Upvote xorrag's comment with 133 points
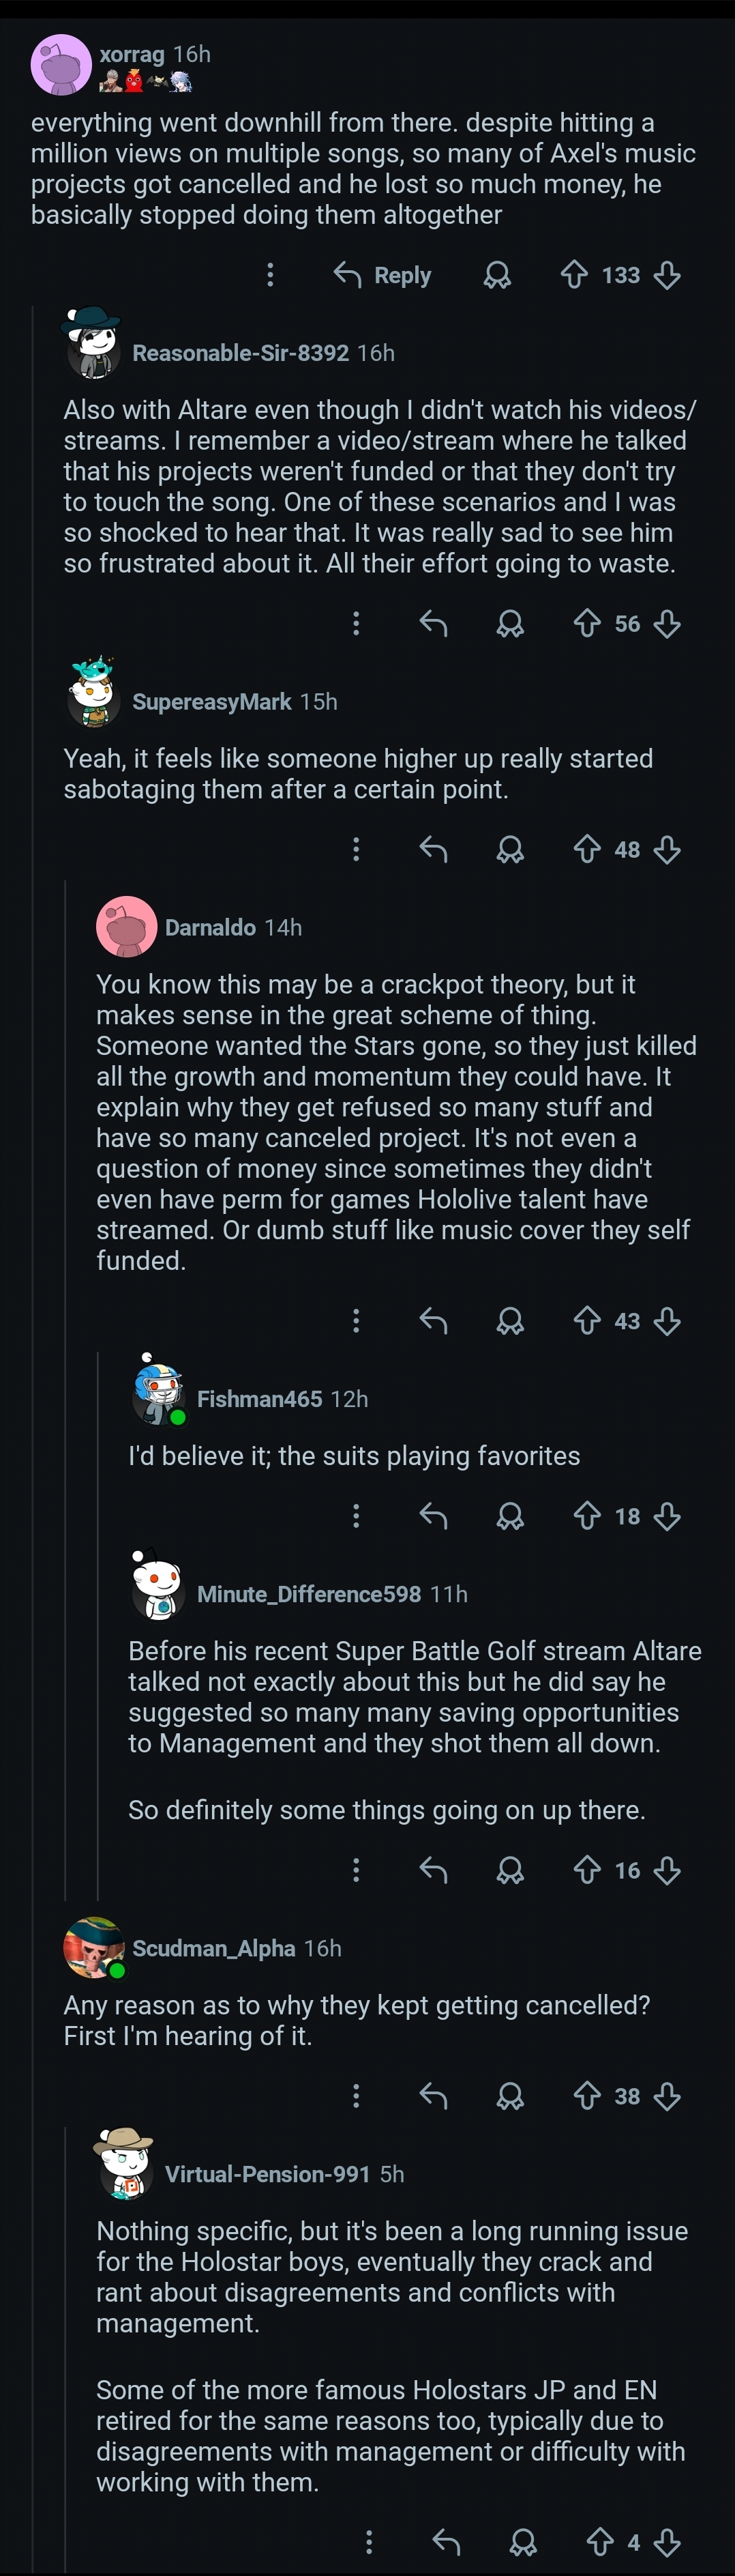 point(574,275)
